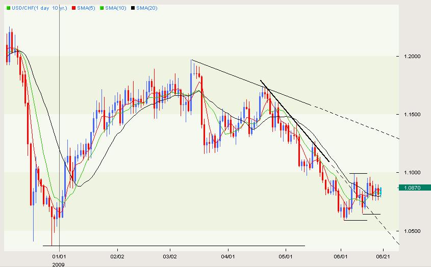Click the 01/01 date axis marker

tap(60, 257)
